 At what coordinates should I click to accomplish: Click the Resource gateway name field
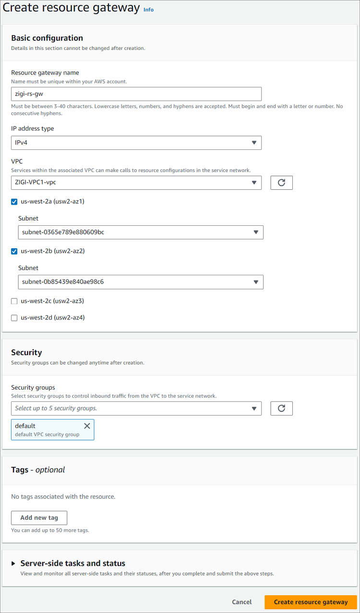point(136,94)
